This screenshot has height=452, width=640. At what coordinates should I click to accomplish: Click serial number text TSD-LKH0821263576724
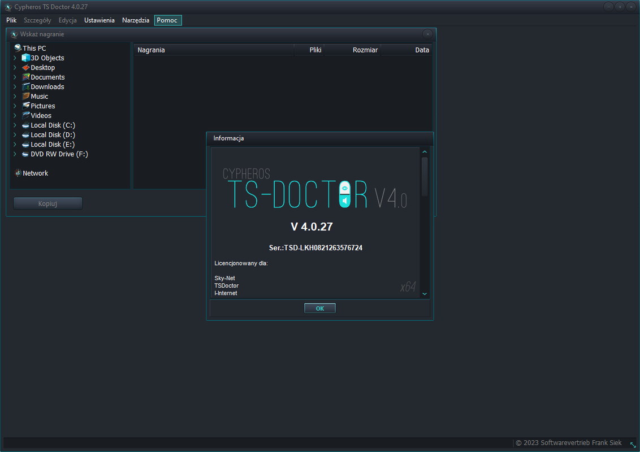click(323, 247)
